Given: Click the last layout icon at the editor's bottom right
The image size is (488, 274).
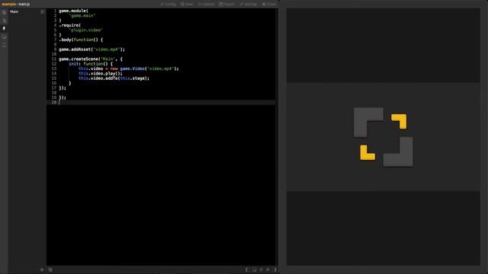Looking at the screenshot, I should 274,269.
